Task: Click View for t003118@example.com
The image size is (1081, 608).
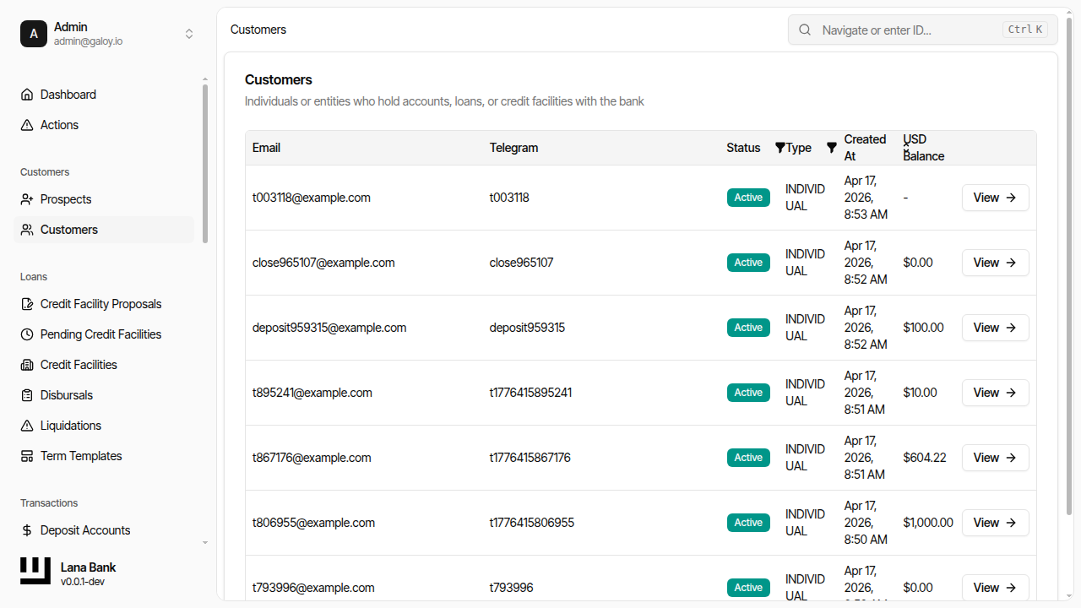Action: tap(995, 197)
